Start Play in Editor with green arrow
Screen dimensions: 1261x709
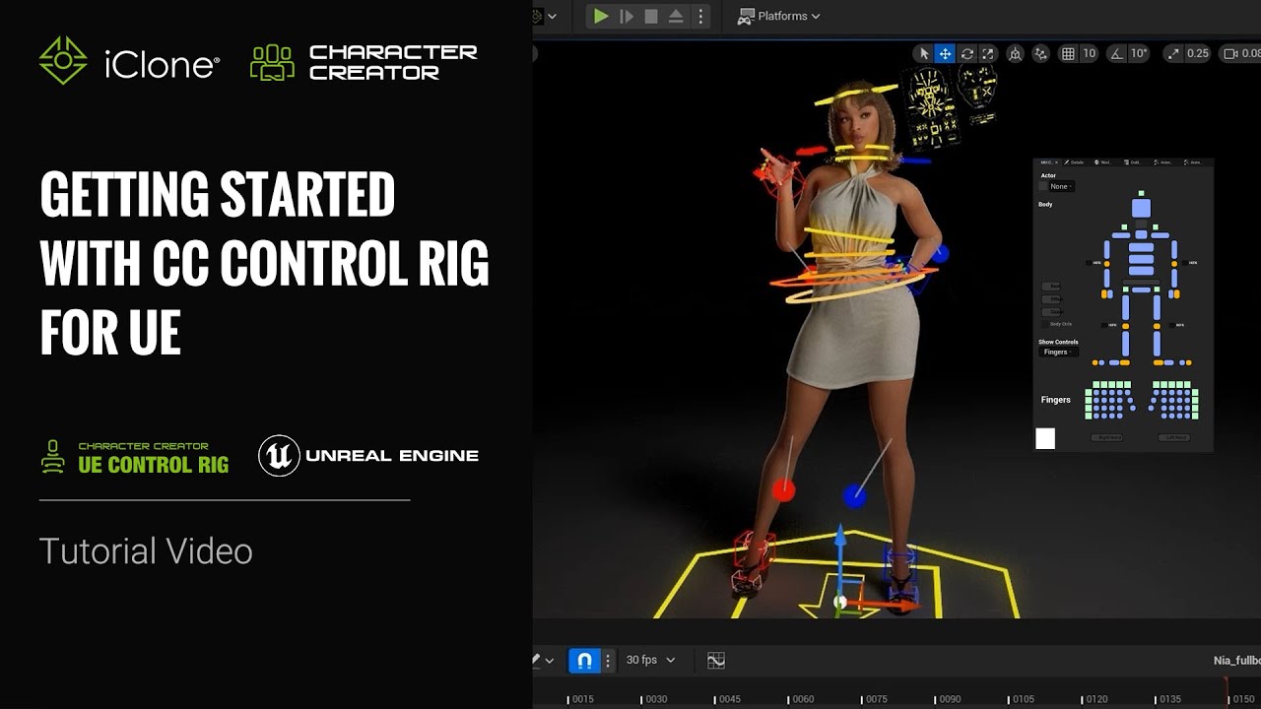pyautogui.click(x=600, y=16)
